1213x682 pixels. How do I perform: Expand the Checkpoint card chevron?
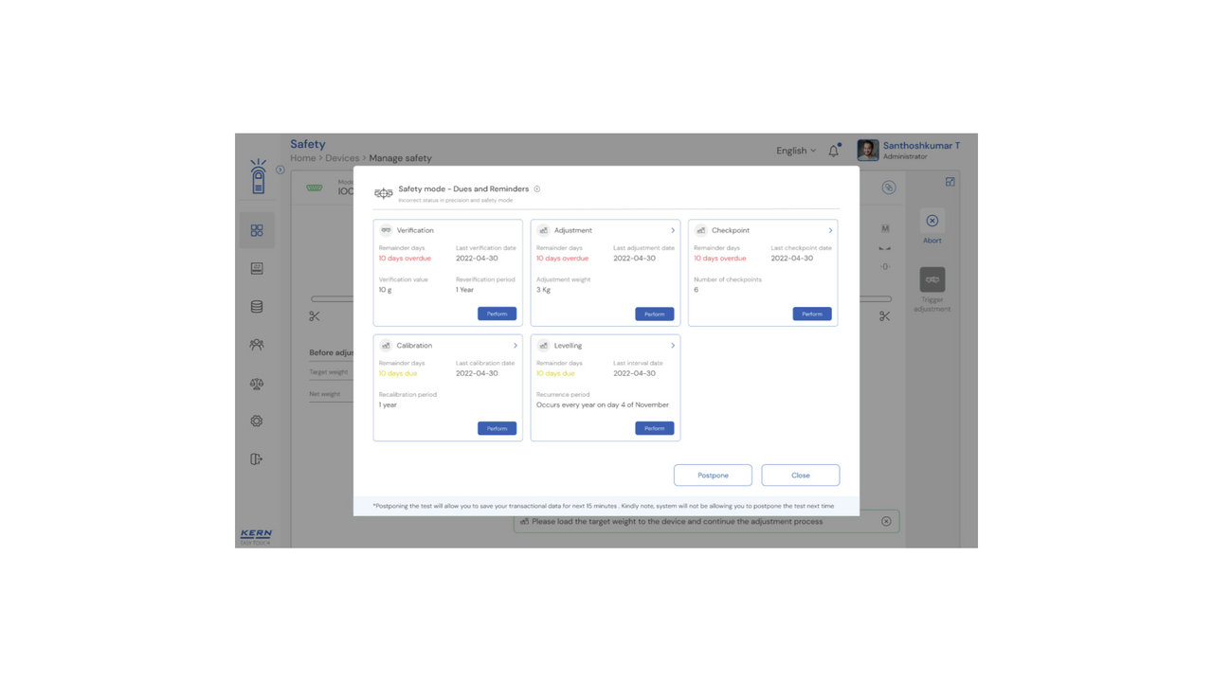pyautogui.click(x=830, y=230)
